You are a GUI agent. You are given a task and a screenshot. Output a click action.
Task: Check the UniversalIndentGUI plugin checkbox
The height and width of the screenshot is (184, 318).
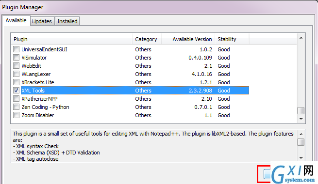[x=16, y=49]
